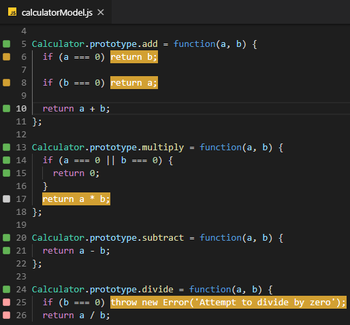
Task: Click green coverage marker on line 10
Action: point(6,108)
